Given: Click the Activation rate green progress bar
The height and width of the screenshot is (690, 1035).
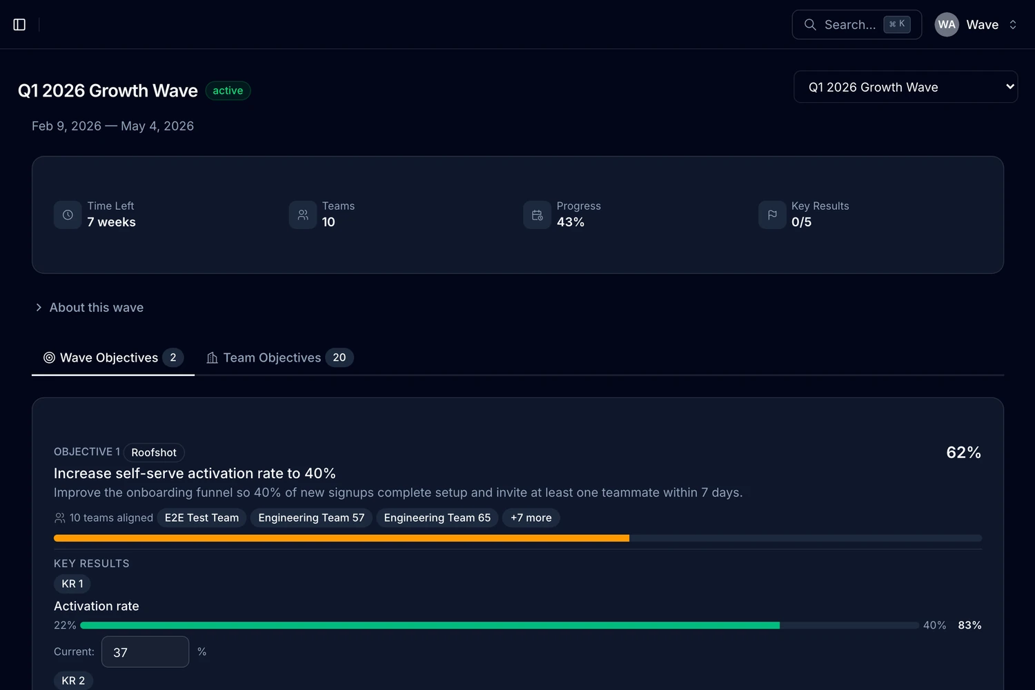Looking at the screenshot, I should pyautogui.click(x=500, y=625).
